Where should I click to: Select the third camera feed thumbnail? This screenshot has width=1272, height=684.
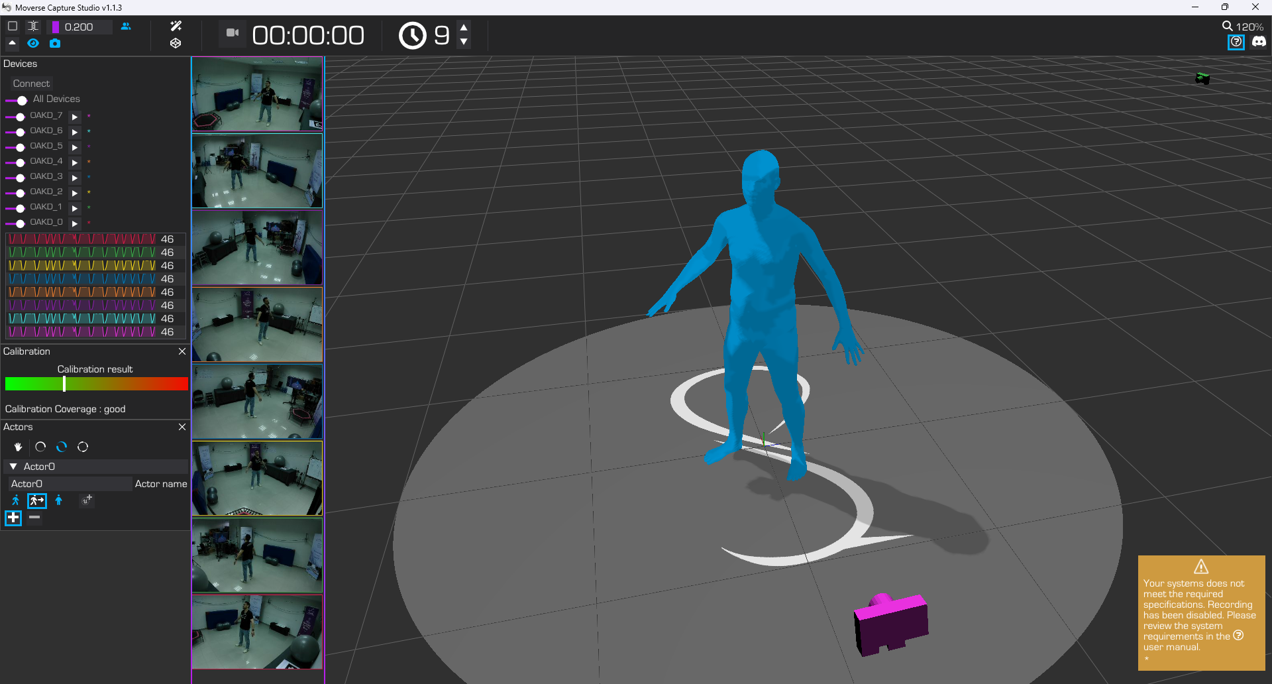point(257,248)
